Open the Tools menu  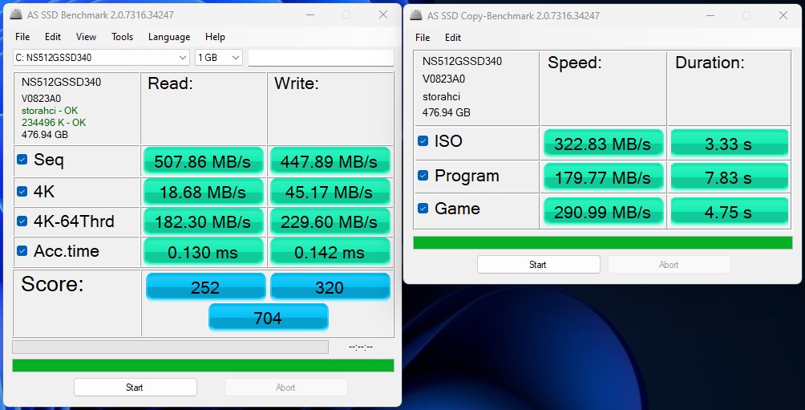pos(122,37)
